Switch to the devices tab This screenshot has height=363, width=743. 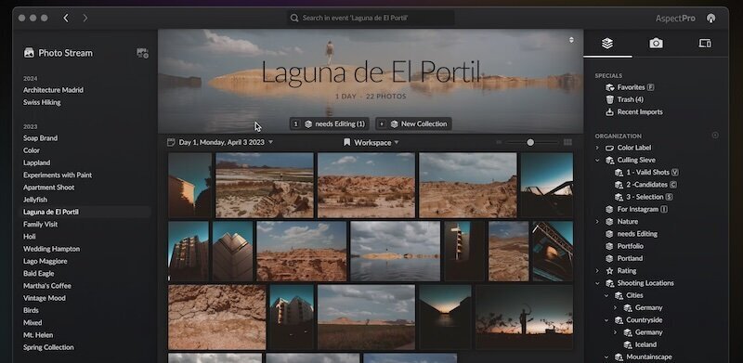705,44
